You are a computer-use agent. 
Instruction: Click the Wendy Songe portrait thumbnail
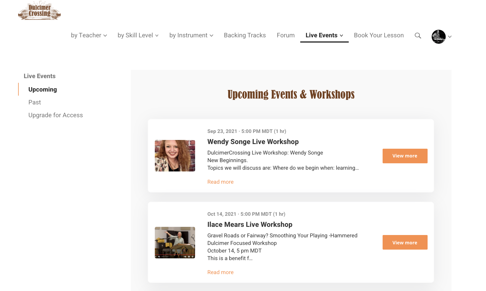(x=175, y=156)
